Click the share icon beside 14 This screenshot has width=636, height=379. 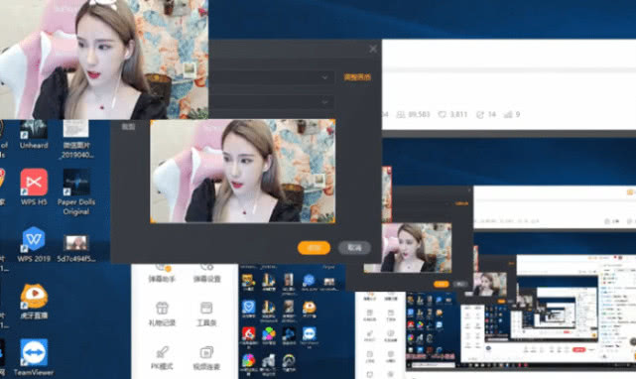480,115
